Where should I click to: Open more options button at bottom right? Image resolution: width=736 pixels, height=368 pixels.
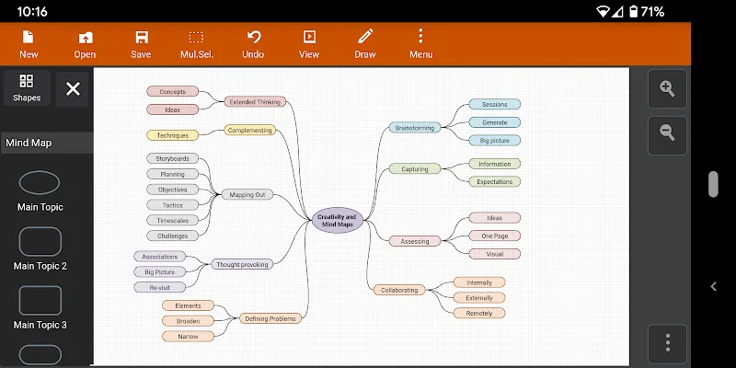tap(667, 344)
